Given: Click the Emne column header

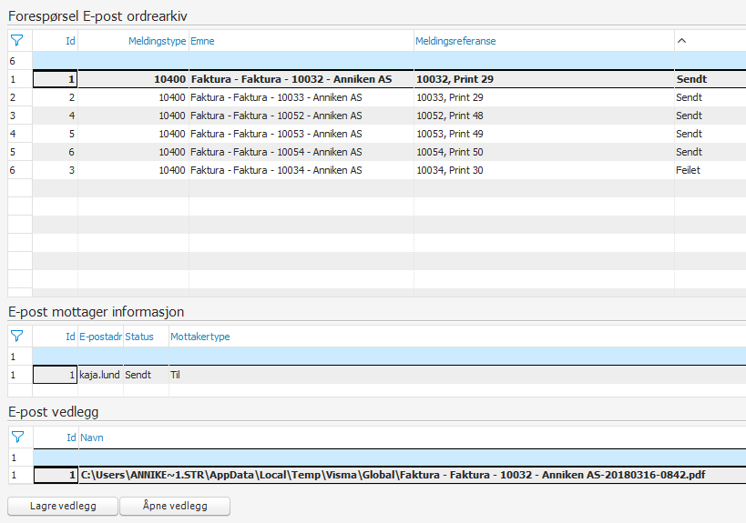Looking at the screenshot, I should [301, 41].
